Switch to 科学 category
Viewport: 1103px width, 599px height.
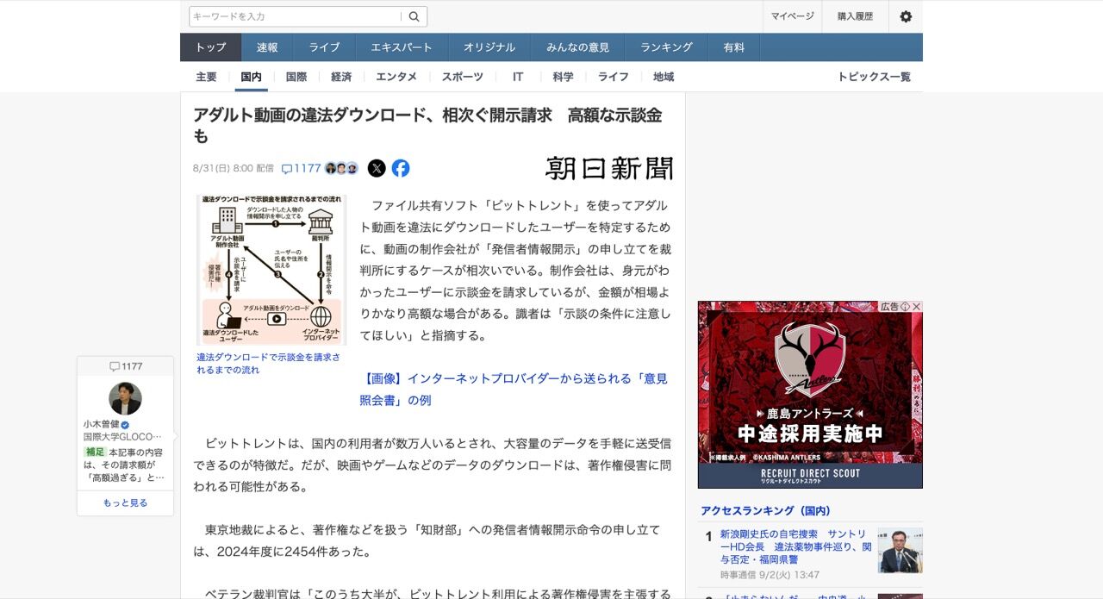point(564,77)
